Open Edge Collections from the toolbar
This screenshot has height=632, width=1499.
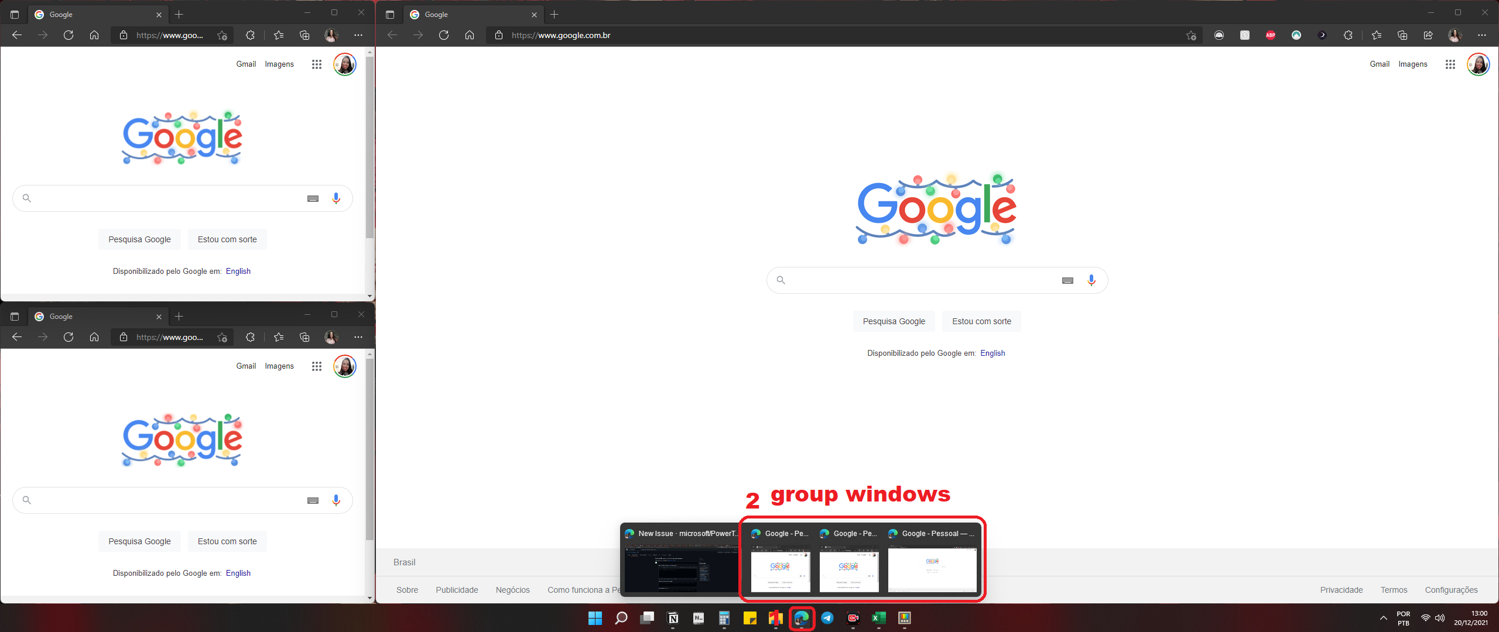pyautogui.click(x=1403, y=35)
